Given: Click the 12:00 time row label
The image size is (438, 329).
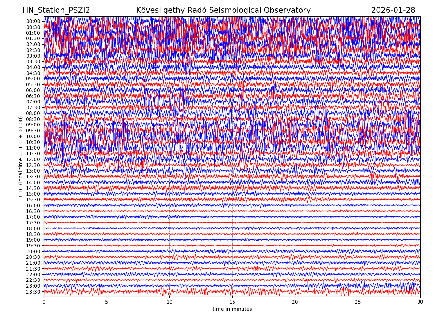Looking at the screenshot, I should point(33,159).
